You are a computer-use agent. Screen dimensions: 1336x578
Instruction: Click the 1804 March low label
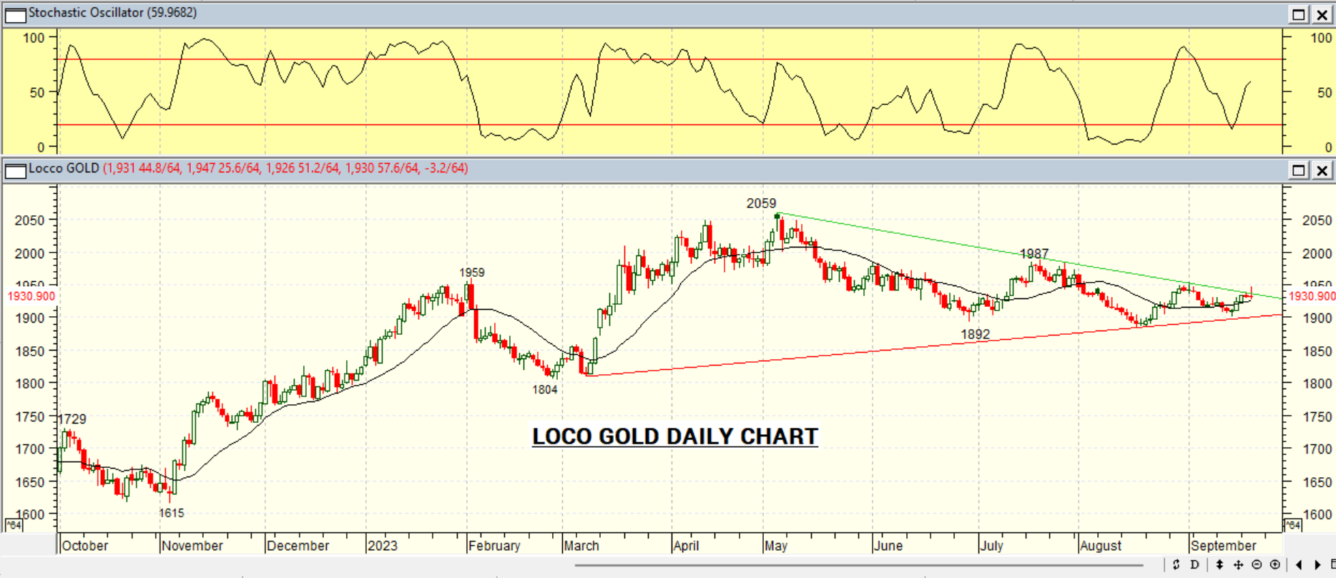coord(545,390)
